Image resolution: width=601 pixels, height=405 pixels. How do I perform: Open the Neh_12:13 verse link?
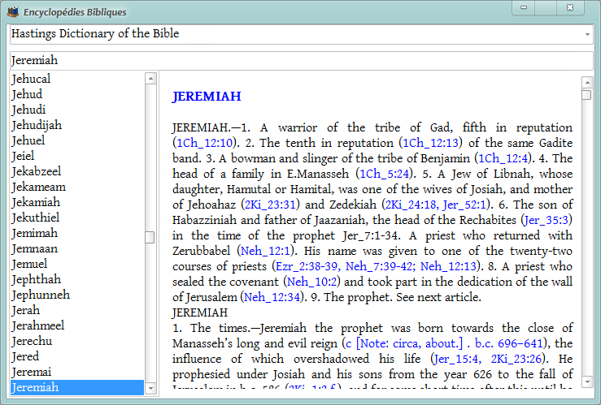(448, 266)
